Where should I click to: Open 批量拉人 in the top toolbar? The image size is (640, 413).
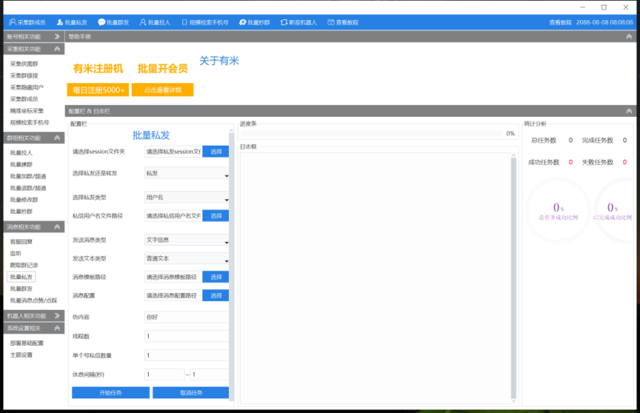(x=154, y=22)
